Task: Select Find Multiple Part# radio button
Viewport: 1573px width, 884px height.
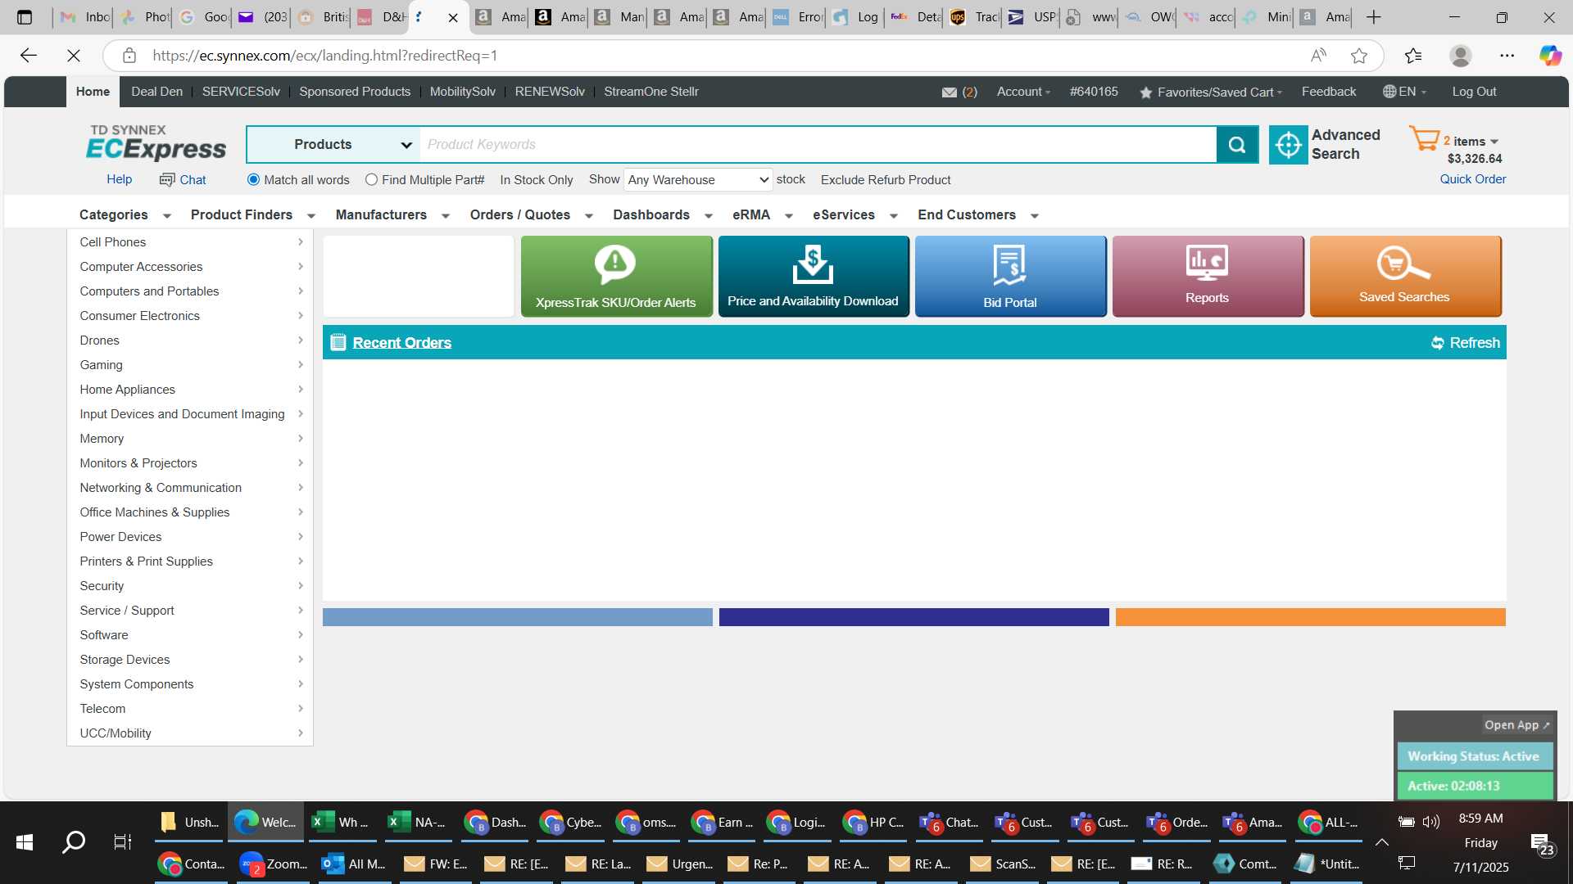Action: (x=371, y=180)
